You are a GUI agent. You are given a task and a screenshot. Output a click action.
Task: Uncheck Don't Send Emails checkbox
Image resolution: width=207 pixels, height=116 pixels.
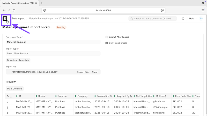[107, 43]
